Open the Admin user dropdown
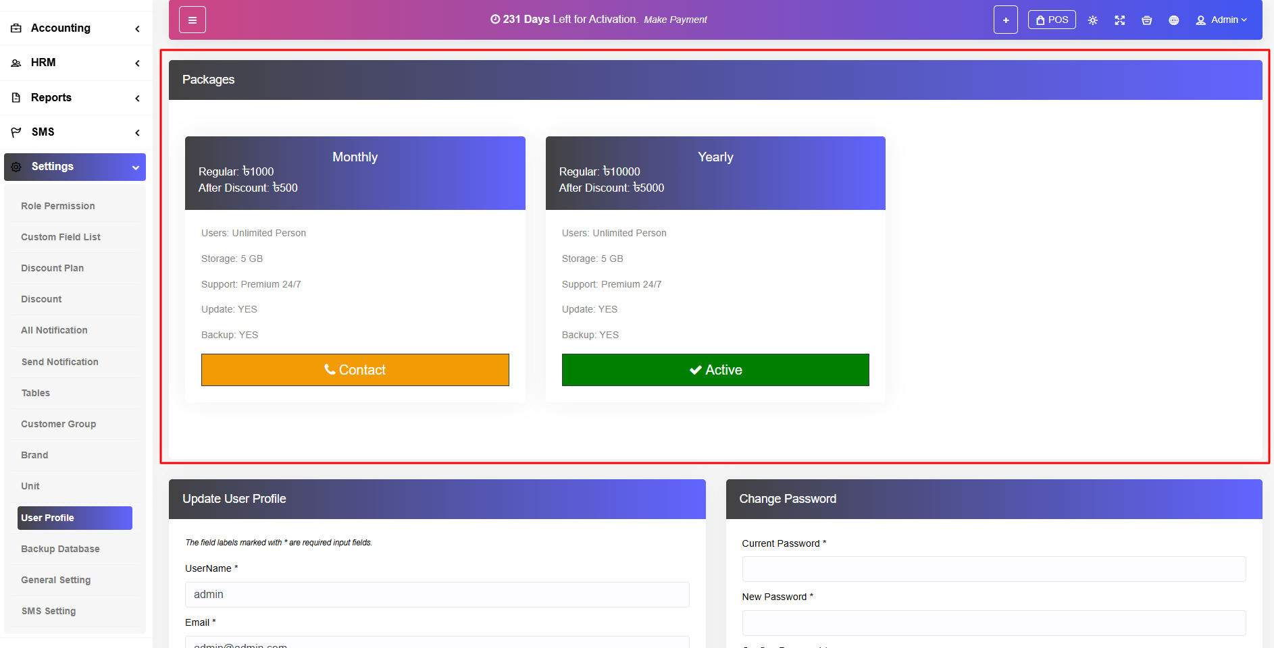Image resolution: width=1274 pixels, height=648 pixels. tap(1221, 20)
